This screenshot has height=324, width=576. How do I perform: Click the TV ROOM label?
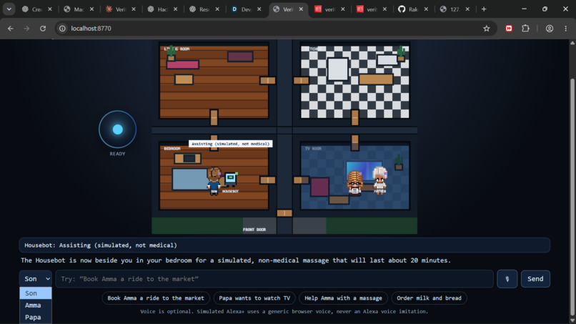point(313,149)
